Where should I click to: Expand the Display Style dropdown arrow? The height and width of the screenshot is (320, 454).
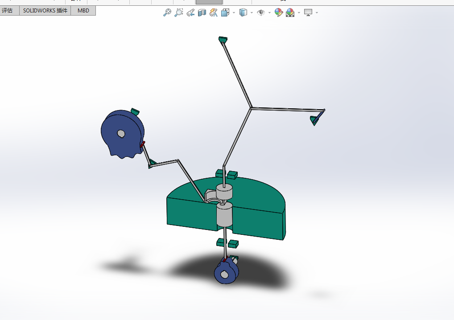[x=252, y=13]
